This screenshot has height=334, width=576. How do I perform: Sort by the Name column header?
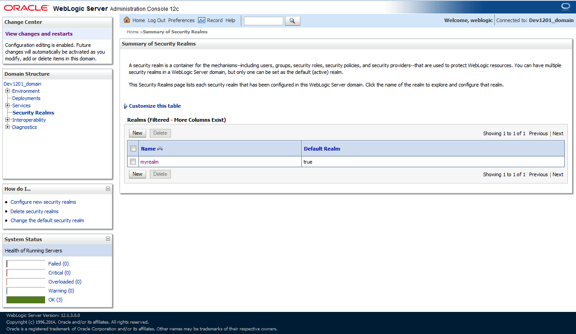[148, 149]
